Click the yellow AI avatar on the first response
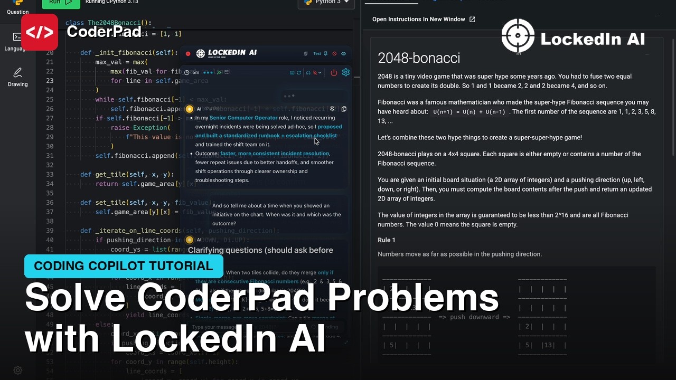The width and height of the screenshot is (676, 380). (x=190, y=109)
